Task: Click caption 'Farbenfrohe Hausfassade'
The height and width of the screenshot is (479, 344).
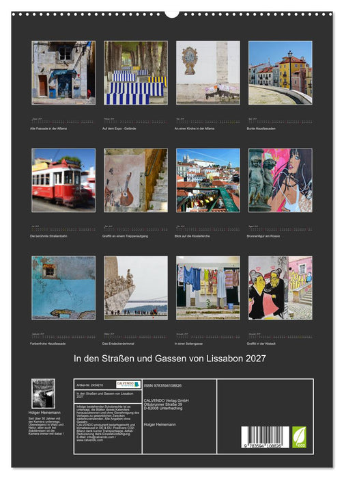Action: (x=48, y=344)
